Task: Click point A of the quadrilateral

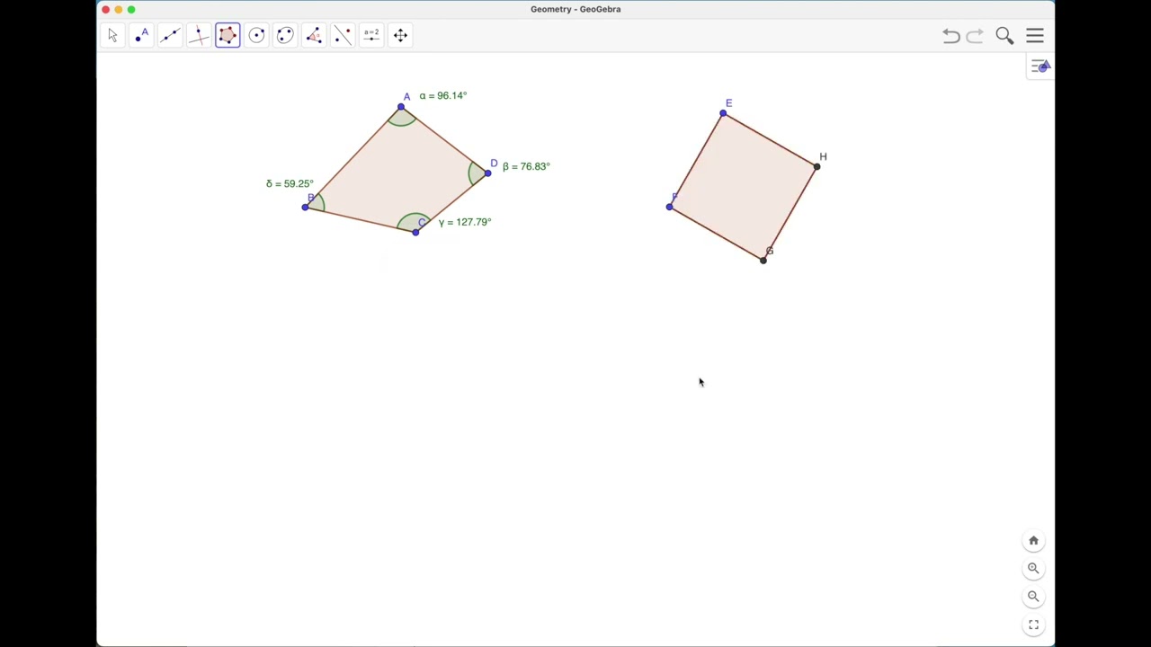Action: [401, 108]
